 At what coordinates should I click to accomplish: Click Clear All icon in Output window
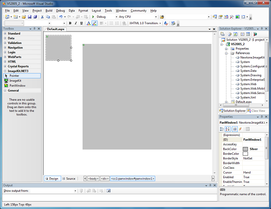point(101,191)
